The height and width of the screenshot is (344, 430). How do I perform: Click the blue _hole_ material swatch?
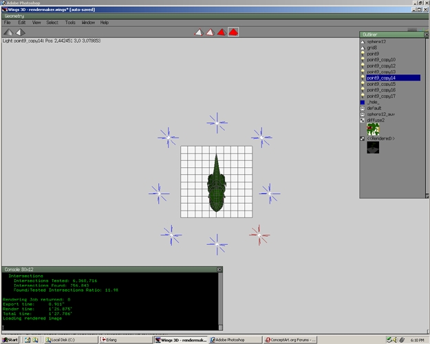tap(363, 102)
